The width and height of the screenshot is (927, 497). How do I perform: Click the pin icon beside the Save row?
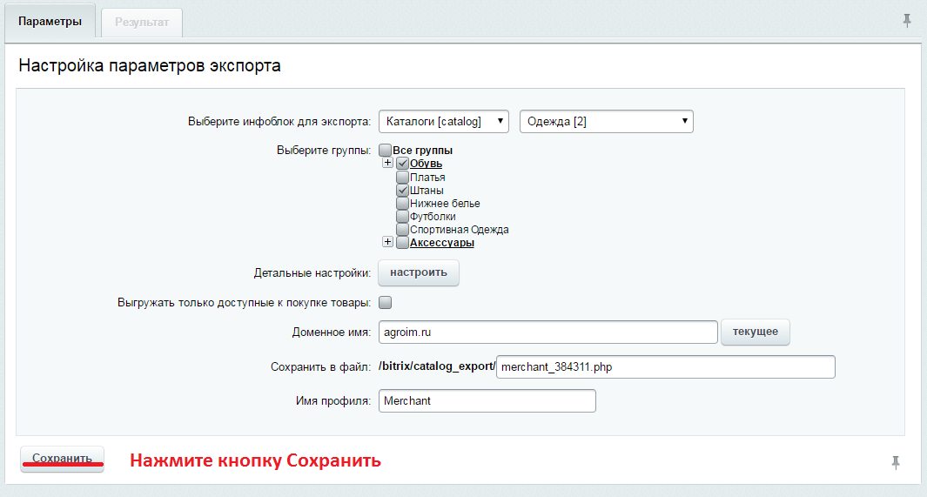896,462
